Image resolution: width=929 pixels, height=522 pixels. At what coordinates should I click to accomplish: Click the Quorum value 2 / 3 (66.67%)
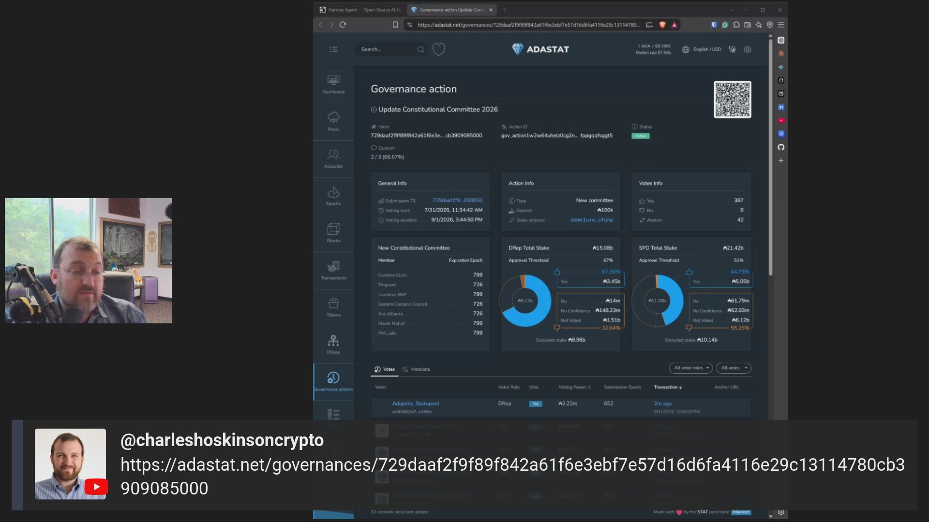tap(388, 157)
